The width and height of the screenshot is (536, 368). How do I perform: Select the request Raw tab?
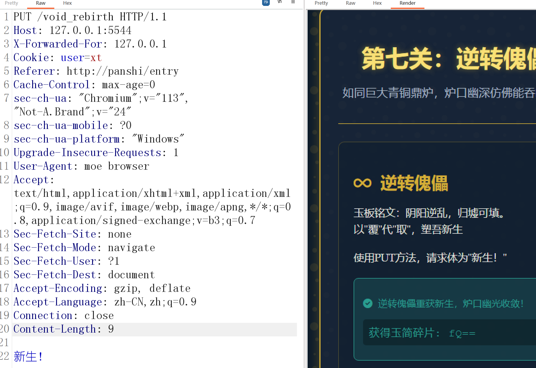pos(40,3)
